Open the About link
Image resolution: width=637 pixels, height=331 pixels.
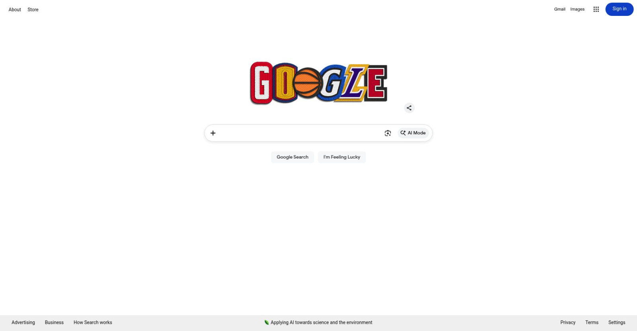pos(15,10)
